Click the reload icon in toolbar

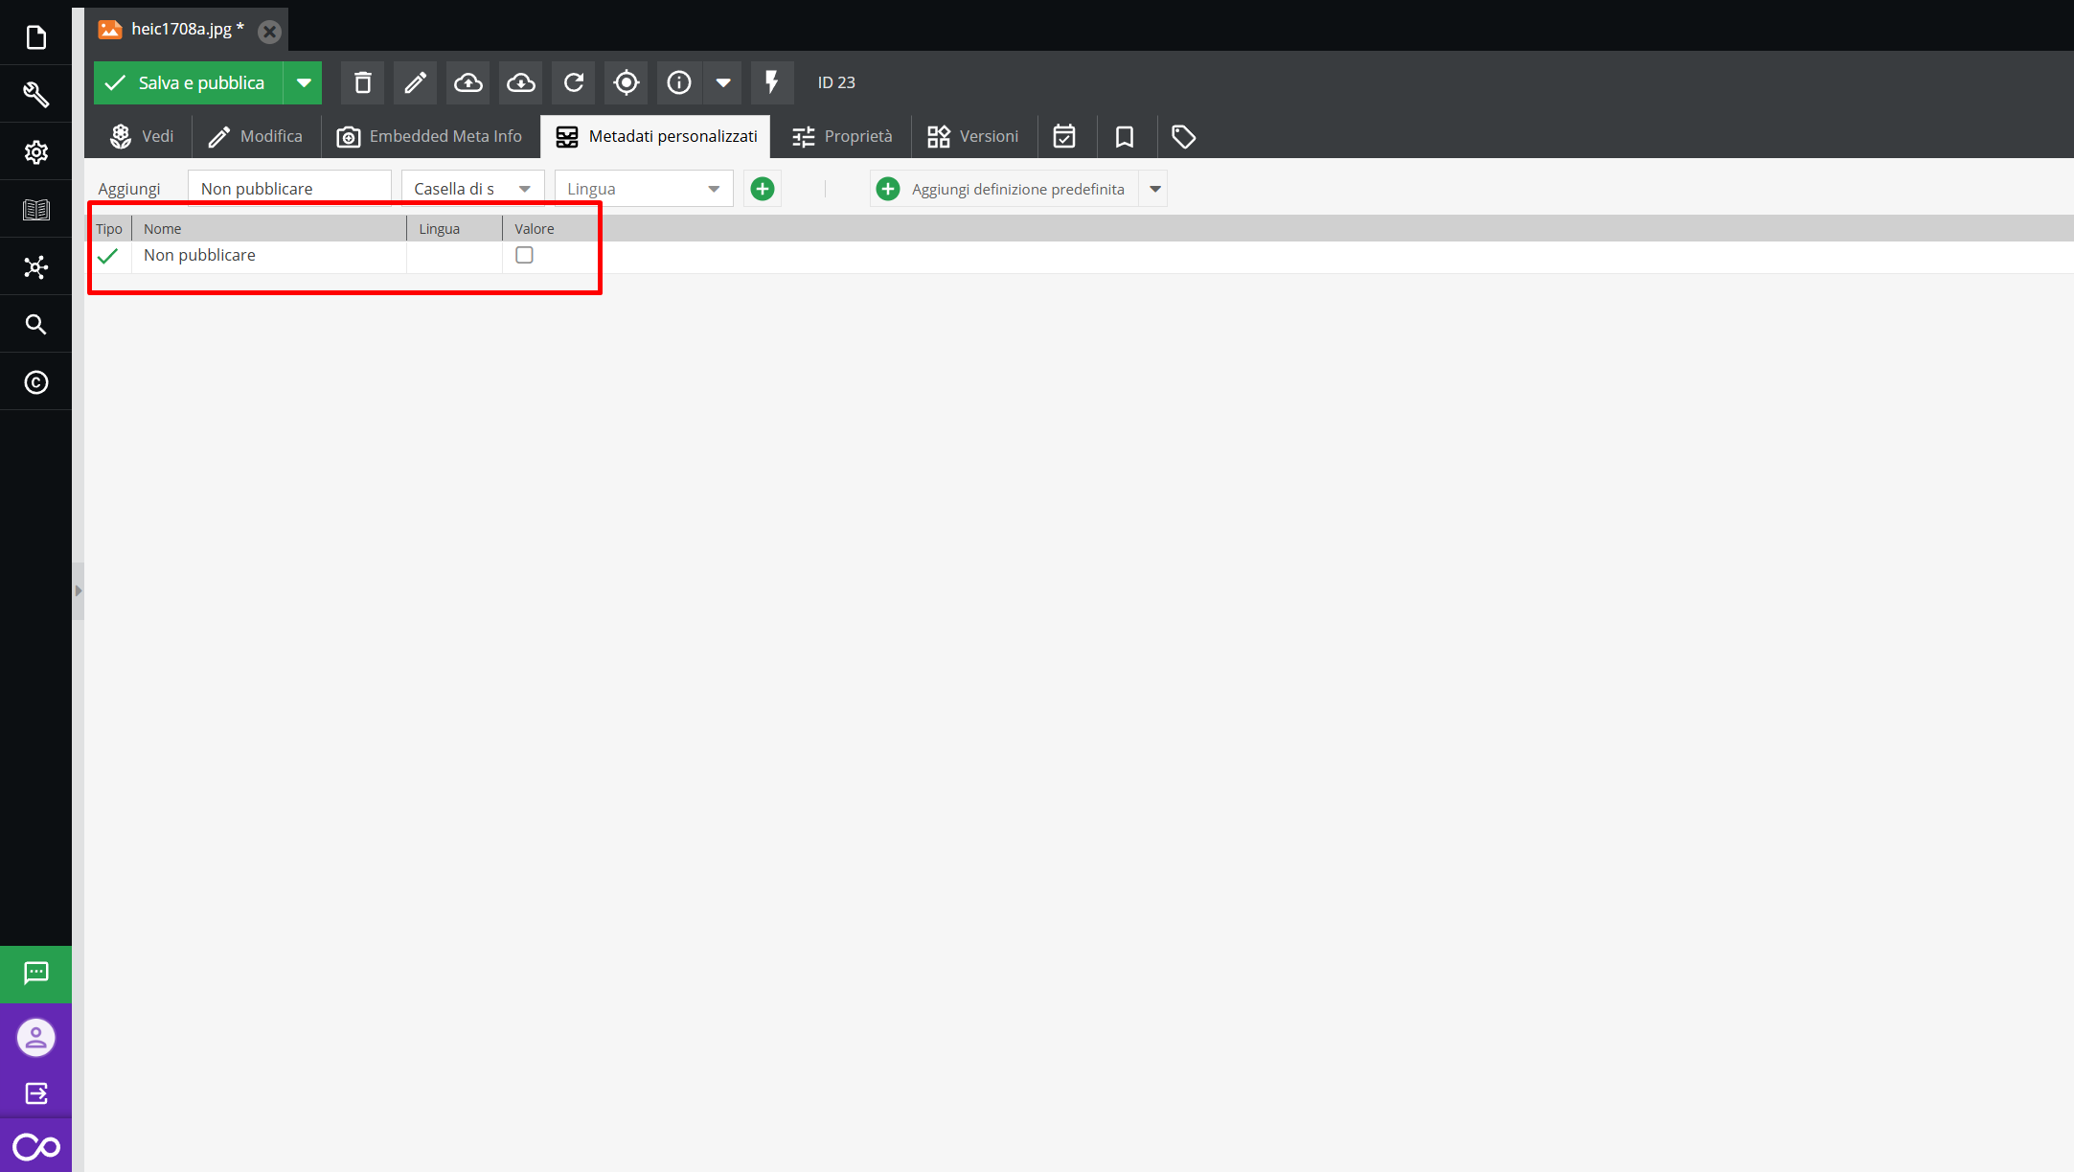pos(573,83)
